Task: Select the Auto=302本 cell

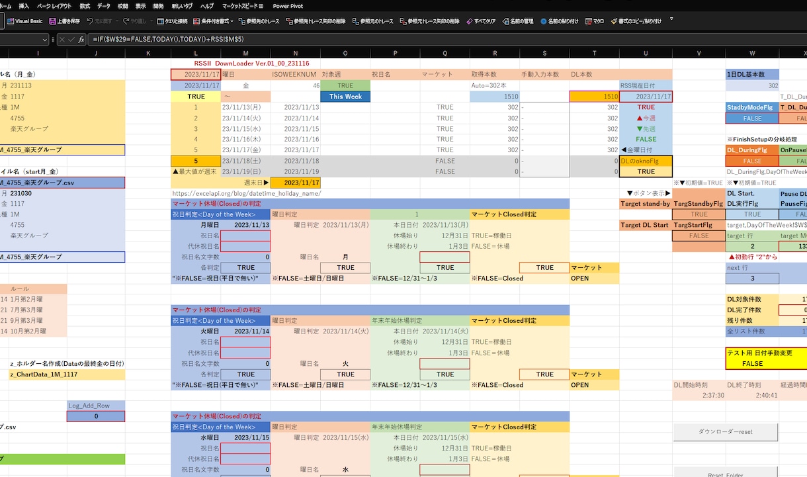Action: coord(495,85)
